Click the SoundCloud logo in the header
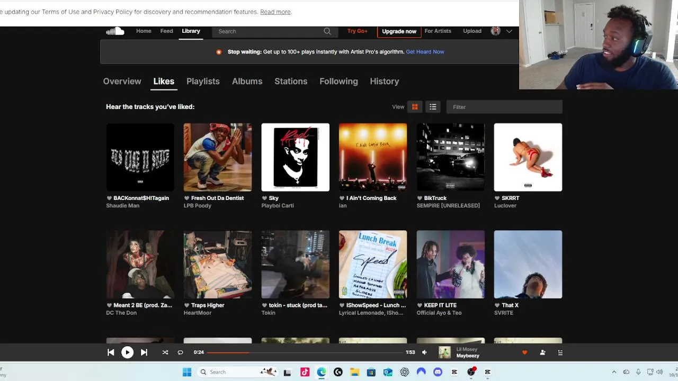678x381 pixels. [115, 31]
